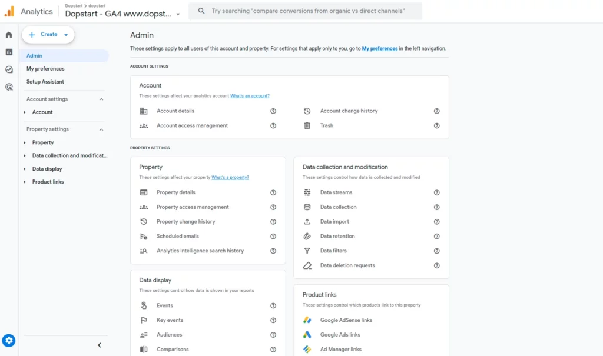The height and width of the screenshot is (356, 603).
Task: Click the Key events flag icon
Action: pyautogui.click(x=144, y=320)
